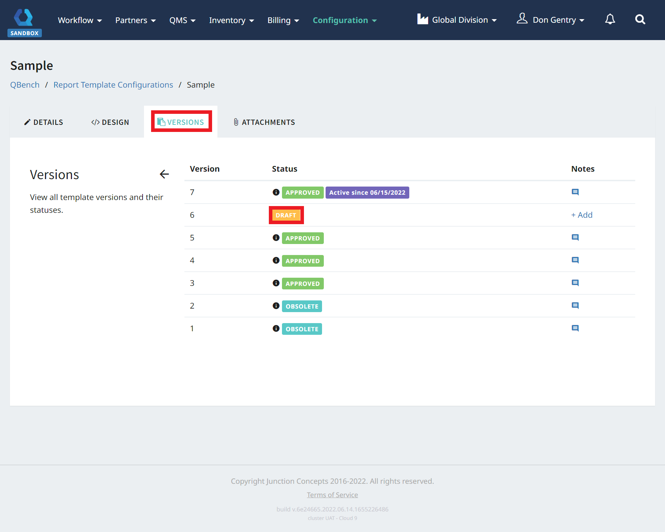The width and height of the screenshot is (665, 532).
Task: Click + Add note for version 6
Action: pyautogui.click(x=582, y=215)
